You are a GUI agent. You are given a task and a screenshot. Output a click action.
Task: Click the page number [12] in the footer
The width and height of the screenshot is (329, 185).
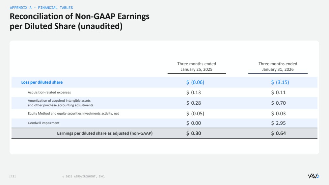13,177
